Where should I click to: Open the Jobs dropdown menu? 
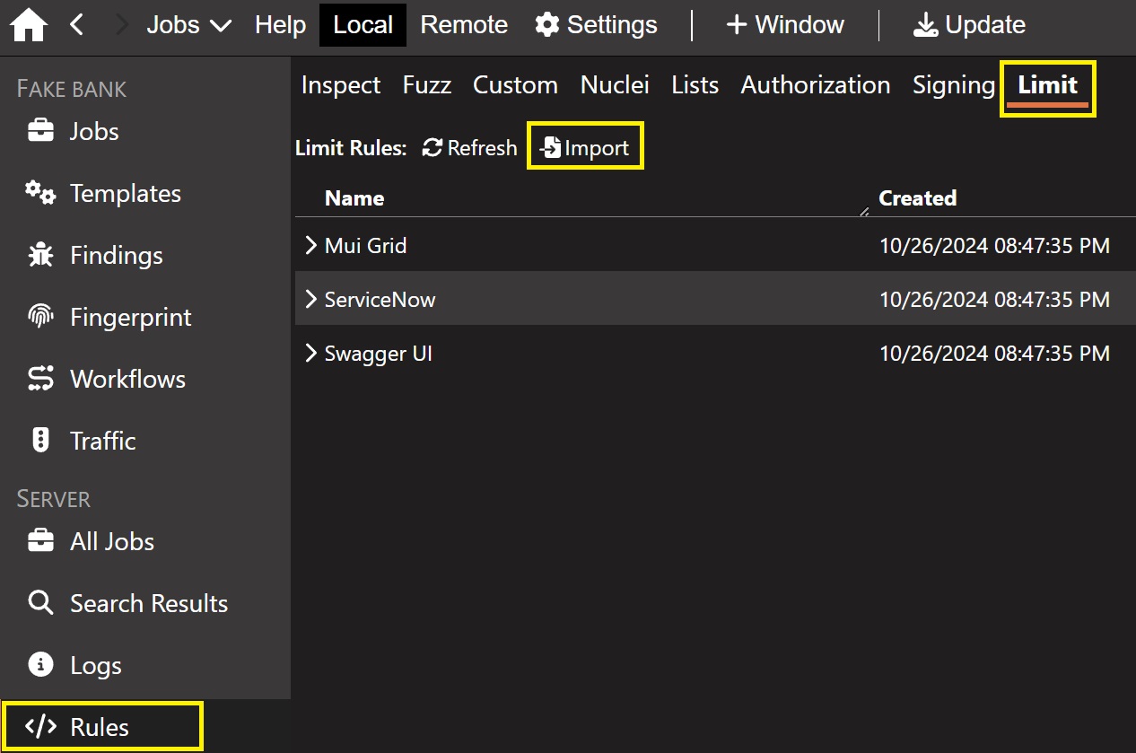coord(188,25)
